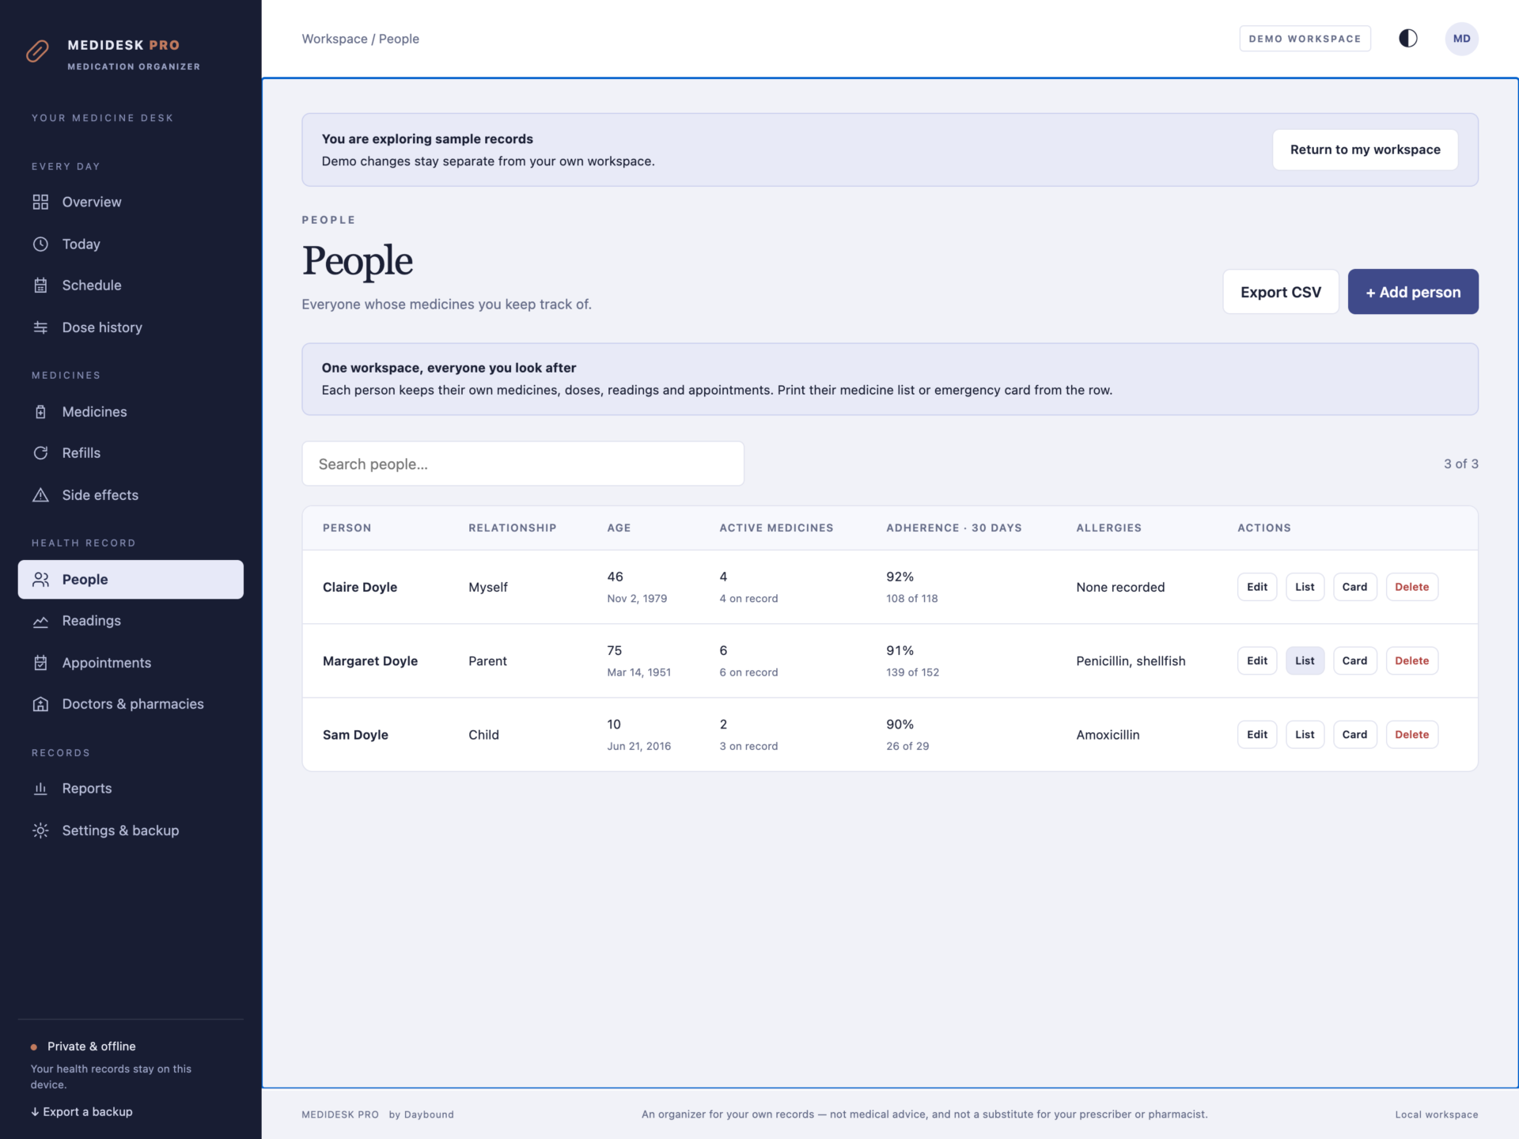
Task: Click the Reports bar chart icon
Action: click(x=40, y=789)
